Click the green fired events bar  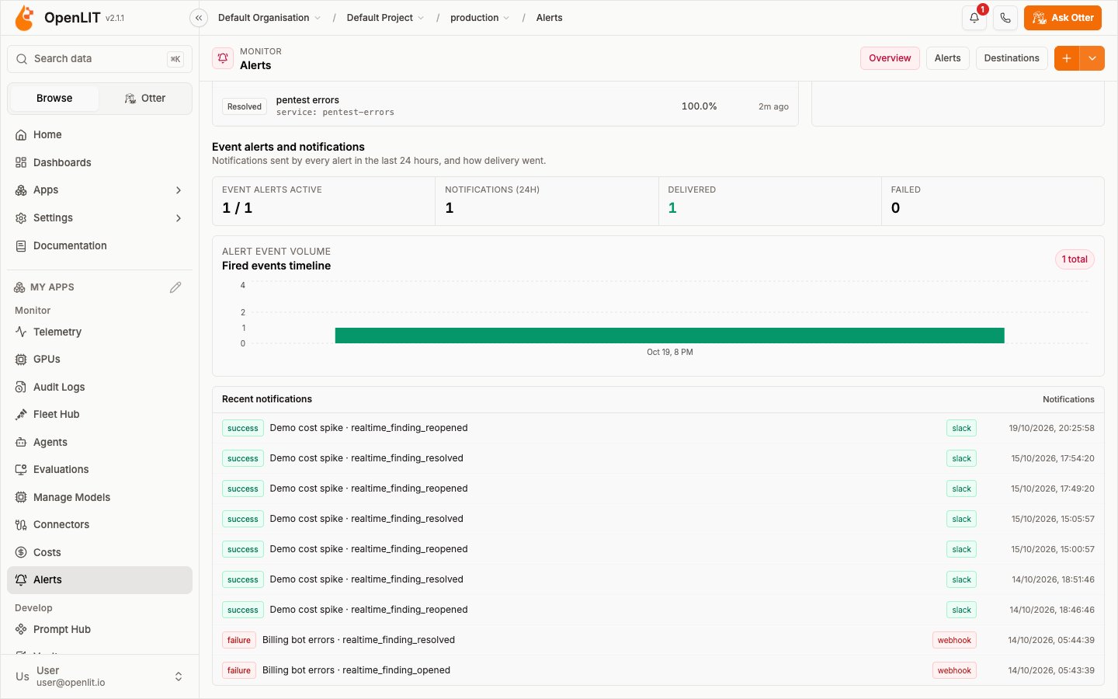click(x=669, y=336)
